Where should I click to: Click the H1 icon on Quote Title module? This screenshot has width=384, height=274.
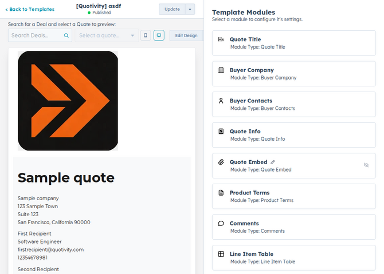click(221, 39)
